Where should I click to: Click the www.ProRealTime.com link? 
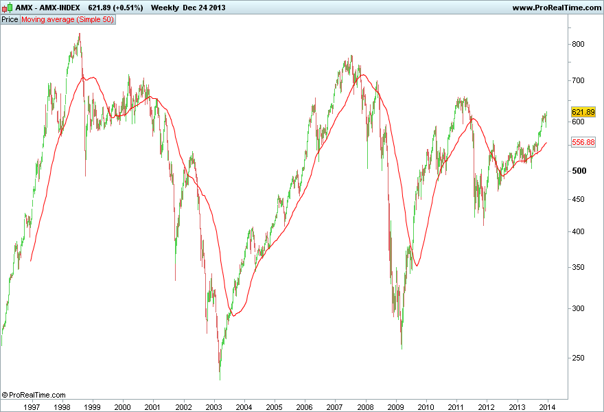tap(557, 8)
